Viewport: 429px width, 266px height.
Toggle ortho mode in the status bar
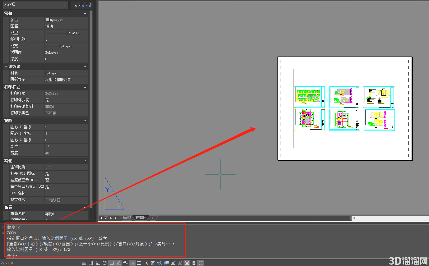click(x=98, y=263)
